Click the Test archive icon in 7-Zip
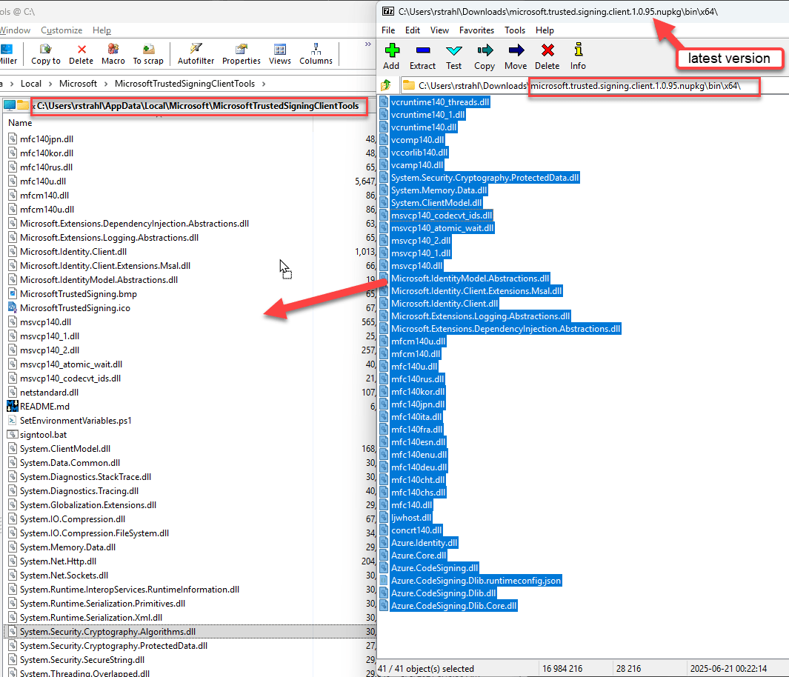Viewport: 789px width, 677px height. 453,53
